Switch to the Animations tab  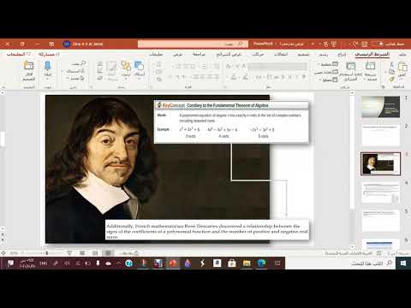pos(258,54)
